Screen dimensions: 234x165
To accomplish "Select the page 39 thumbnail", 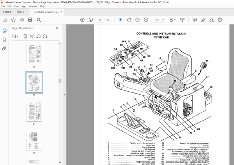I will point(34,83).
